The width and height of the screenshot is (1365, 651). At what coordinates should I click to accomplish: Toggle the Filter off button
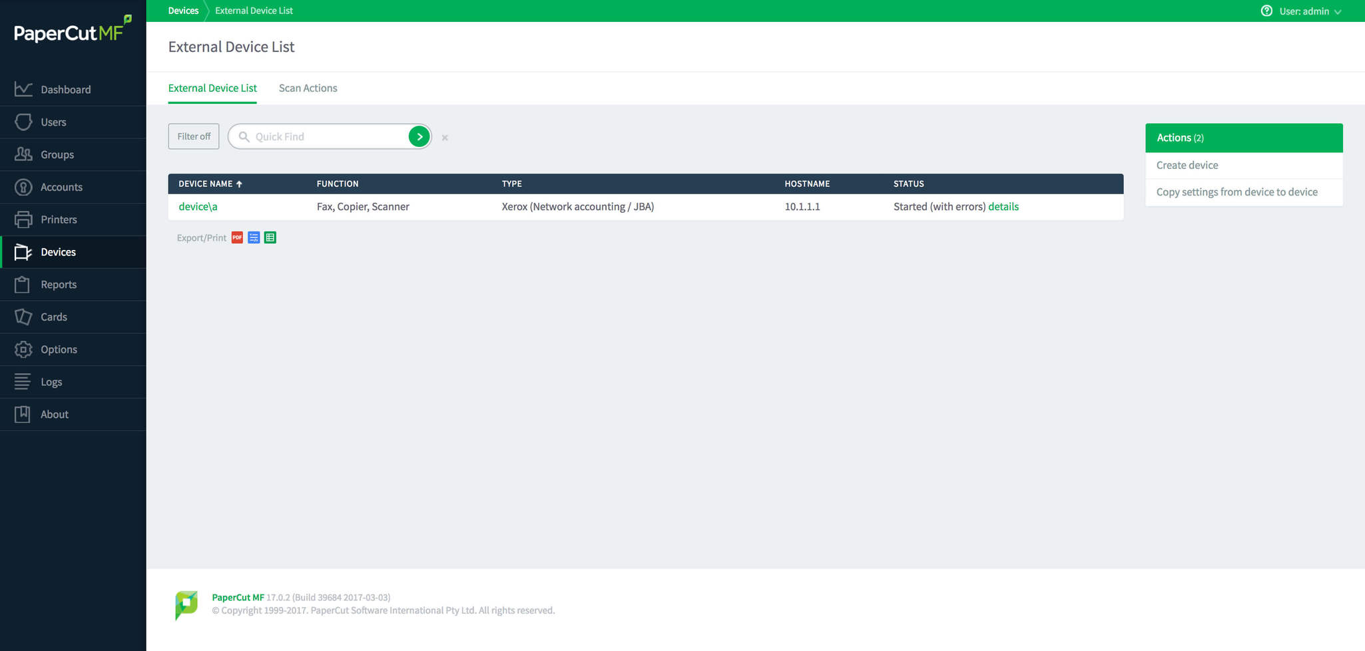point(194,136)
